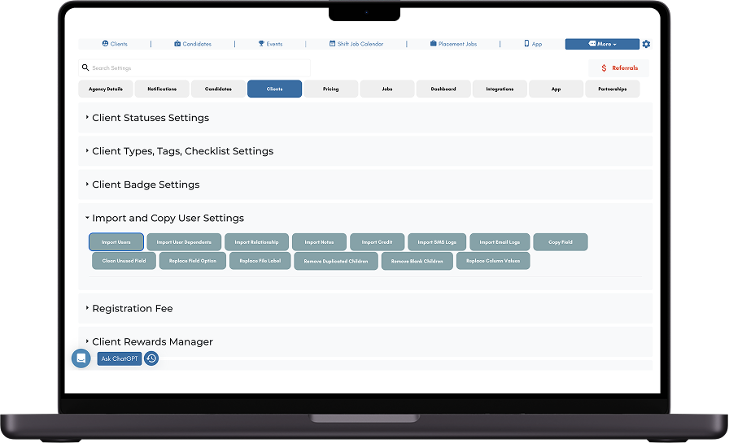Click the Import Email Logs button
Screen dimensions: 729x443
coord(500,242)
